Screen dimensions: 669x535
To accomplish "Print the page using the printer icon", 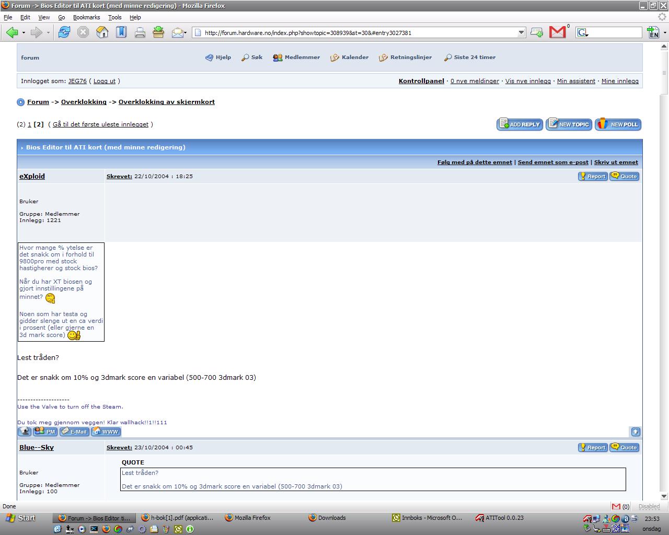I will coord(140,32).
